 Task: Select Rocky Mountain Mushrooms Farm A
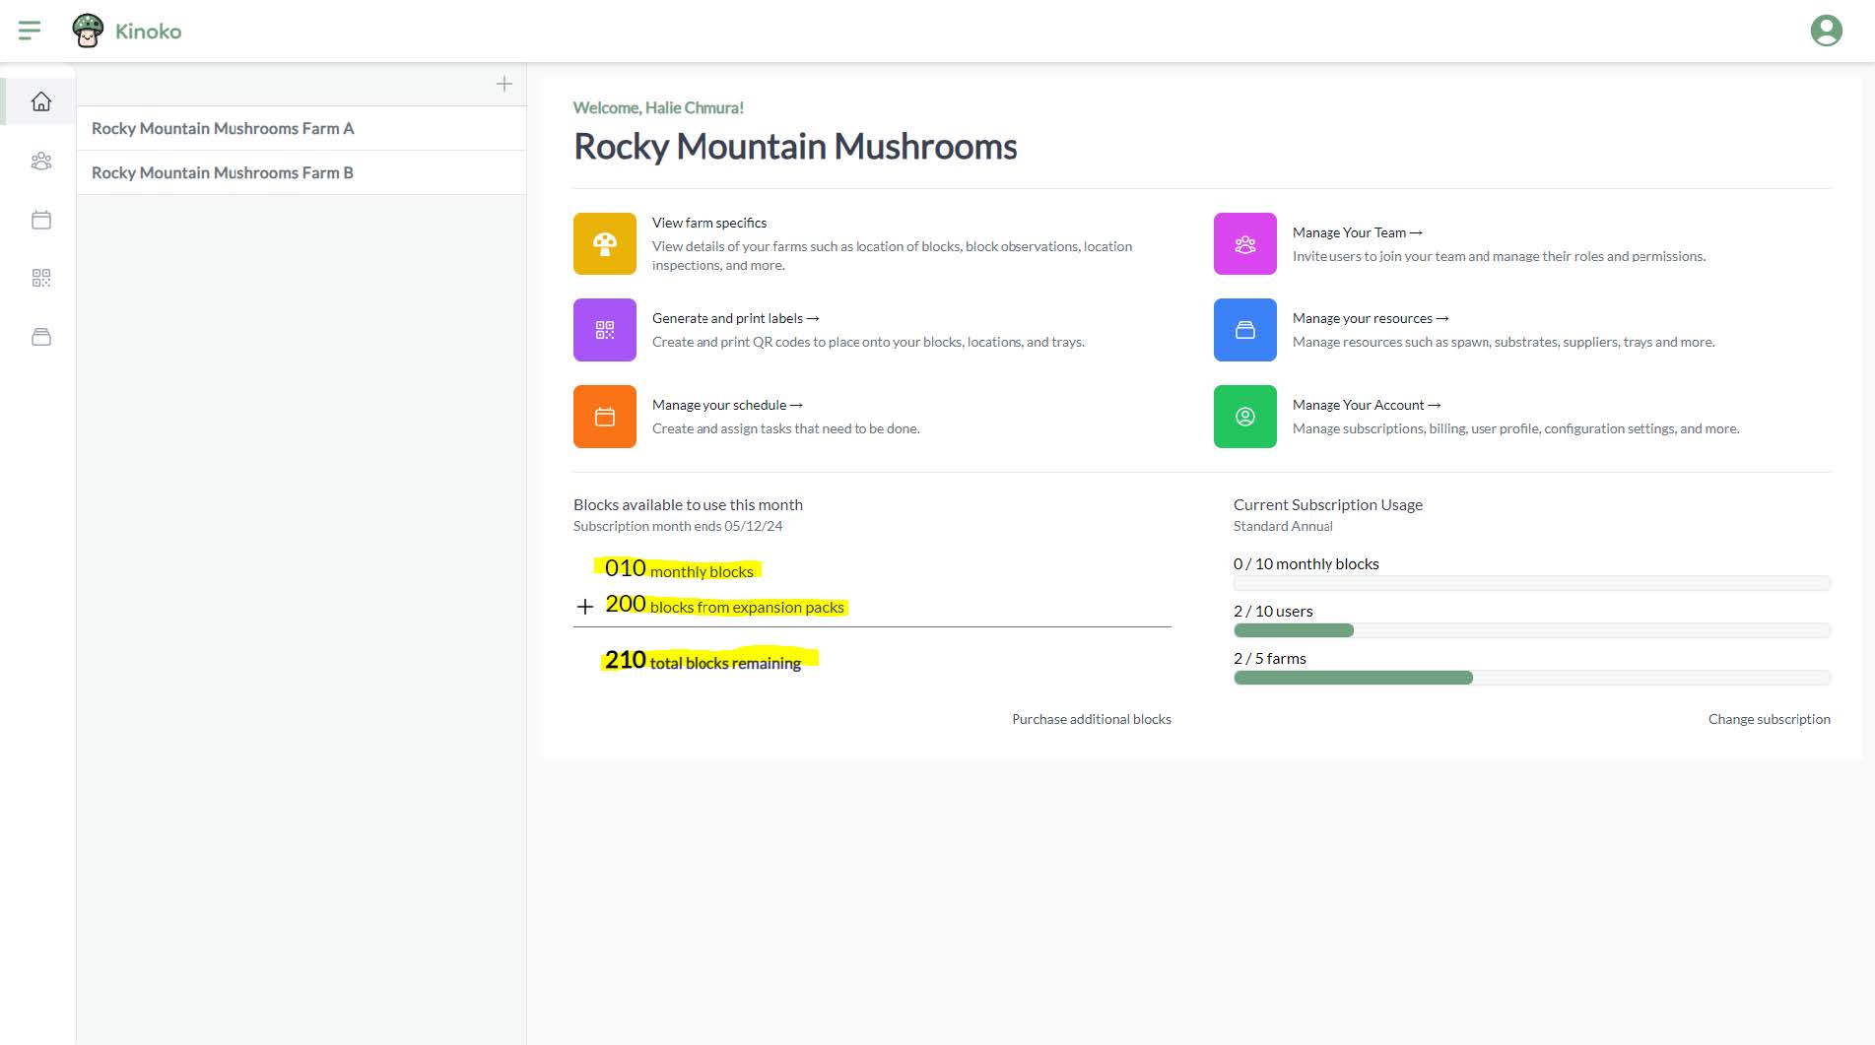tap(223, 128)
